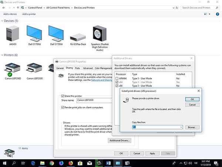Switch to Word from the taskbar

tap(108, 163)
